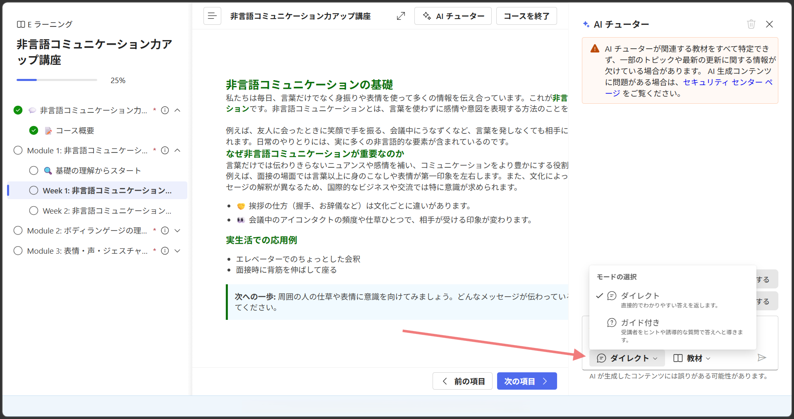Image resolution: width=794 pixels, height=419 pixels.
Task: Click the E ラーニング label text
Action: click(50, 24)
